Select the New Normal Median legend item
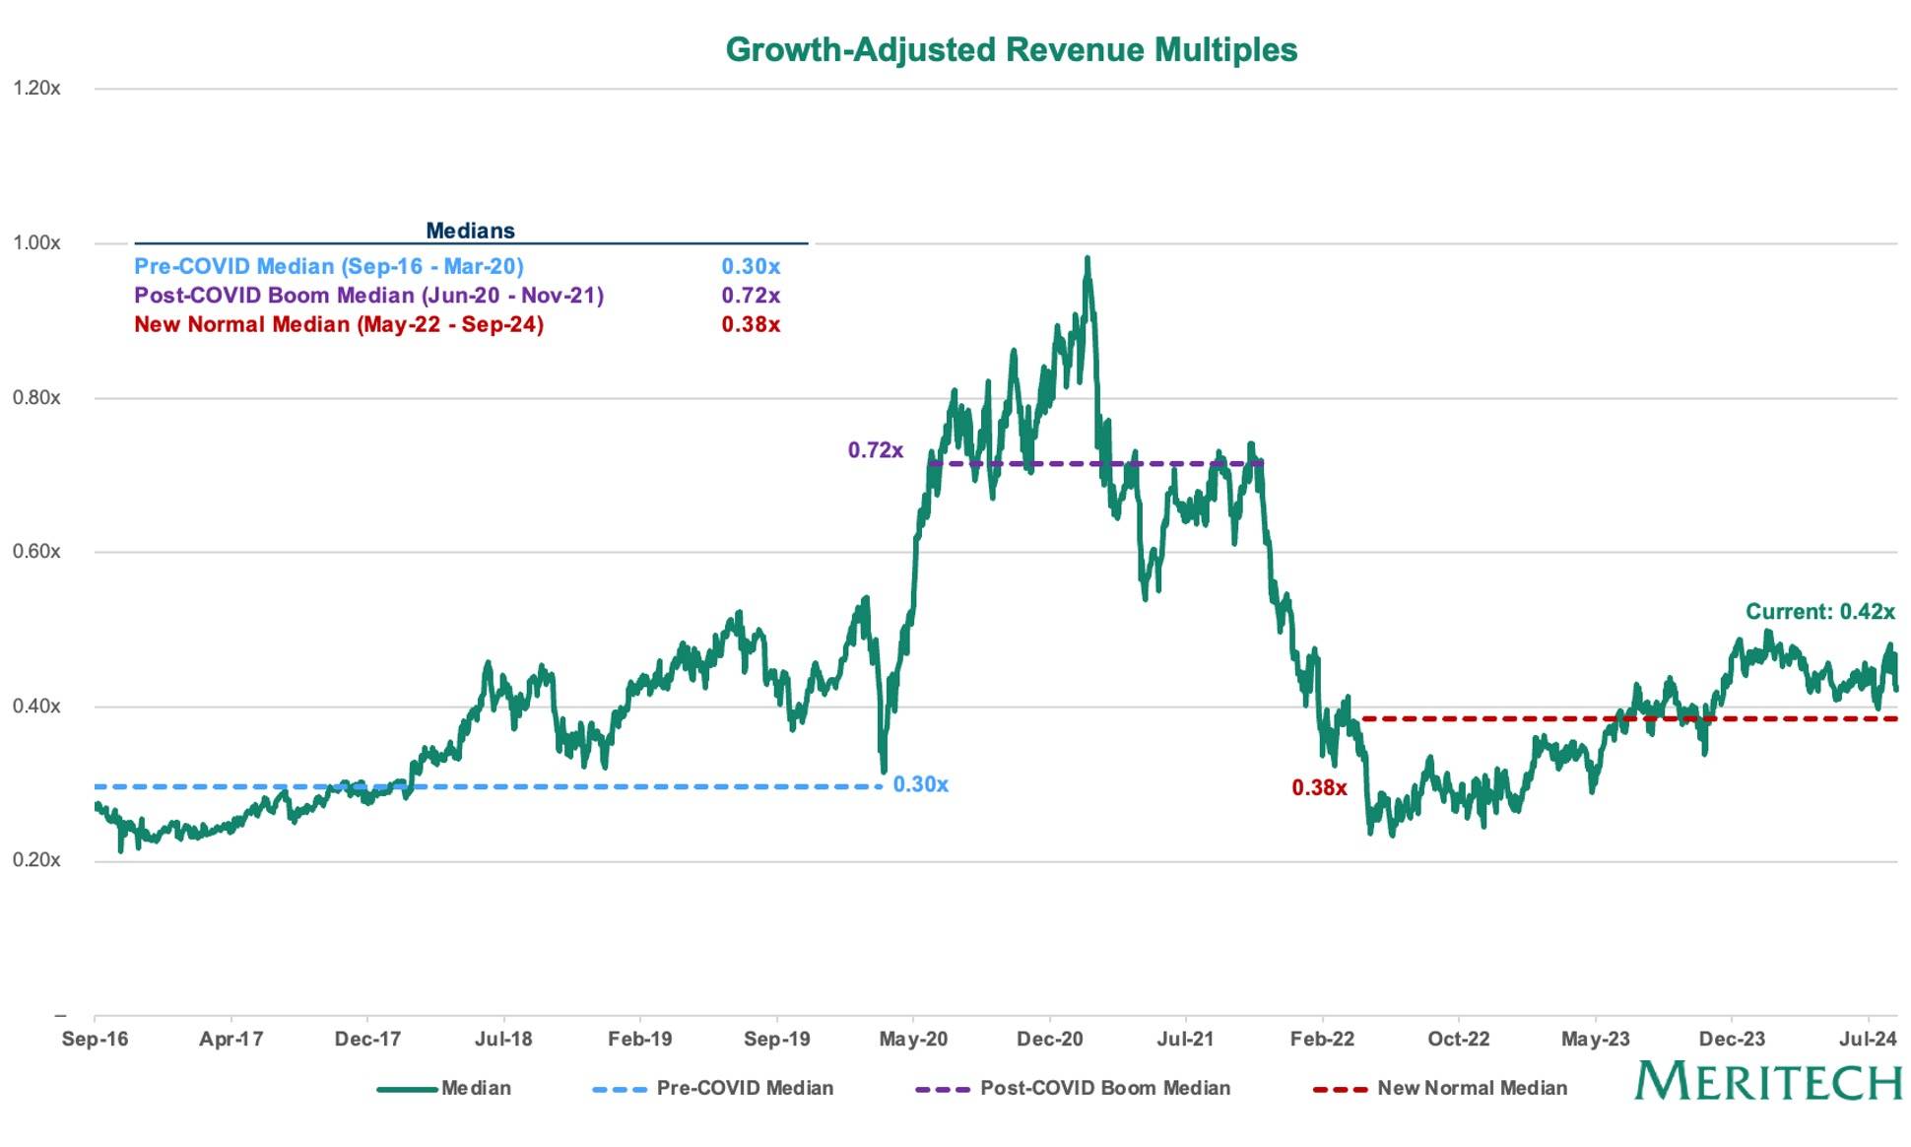This screenshot has width=1911, height=1147. [1440, 1088]
